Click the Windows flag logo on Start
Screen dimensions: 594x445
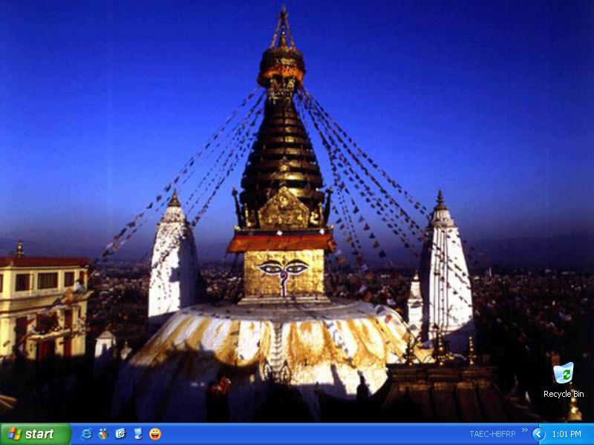(14, 434)
